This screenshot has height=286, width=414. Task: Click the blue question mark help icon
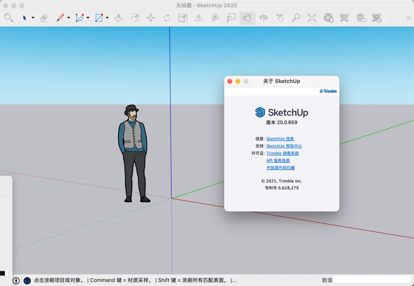(27, 281)
